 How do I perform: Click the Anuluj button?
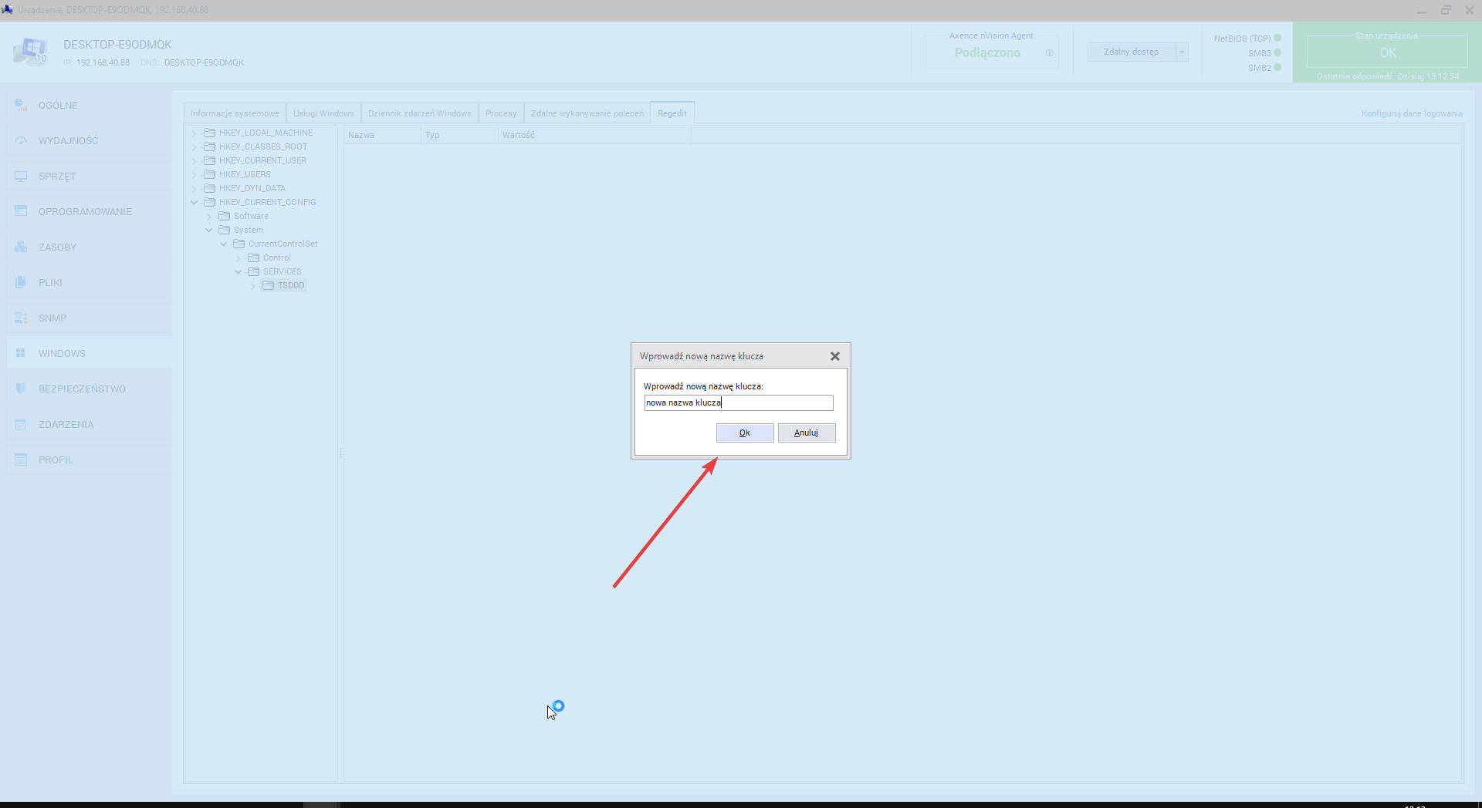(x=806, y=433)
